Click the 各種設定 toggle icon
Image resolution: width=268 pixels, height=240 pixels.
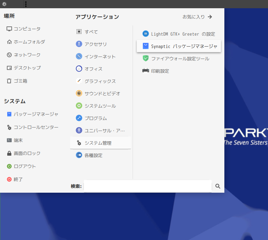[79, 155]
